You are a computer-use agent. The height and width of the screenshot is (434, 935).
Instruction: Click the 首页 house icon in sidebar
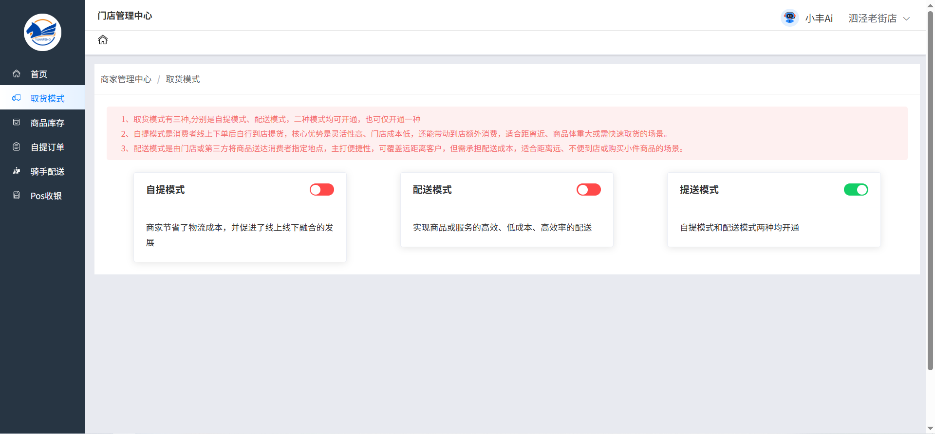coord(17,74)
